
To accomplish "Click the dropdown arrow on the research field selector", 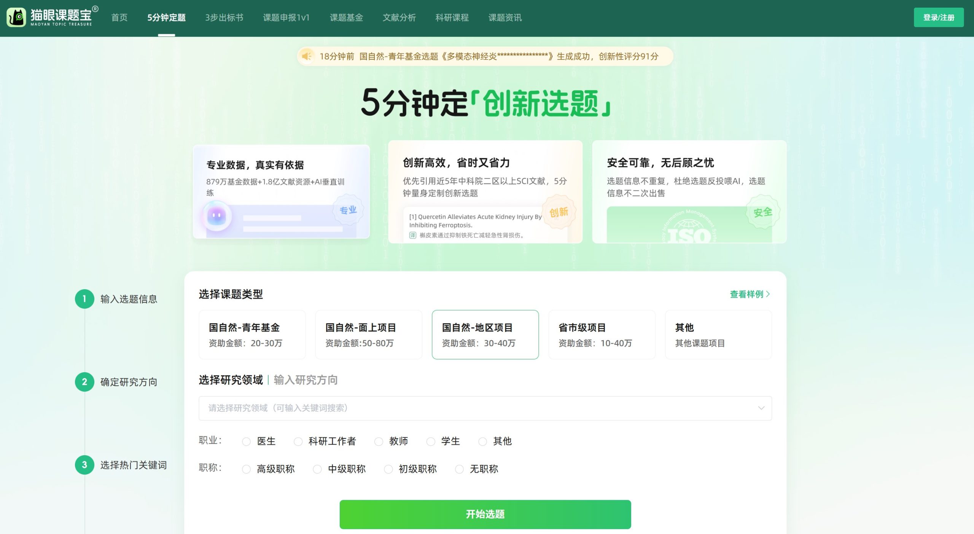I will click(x=761, y=408).
